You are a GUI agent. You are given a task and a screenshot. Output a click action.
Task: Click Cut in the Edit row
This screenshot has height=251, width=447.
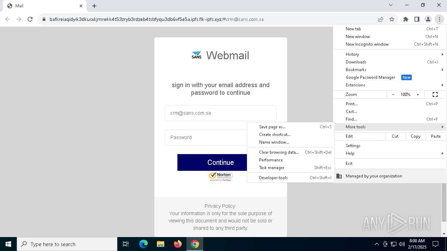point(395,136)
